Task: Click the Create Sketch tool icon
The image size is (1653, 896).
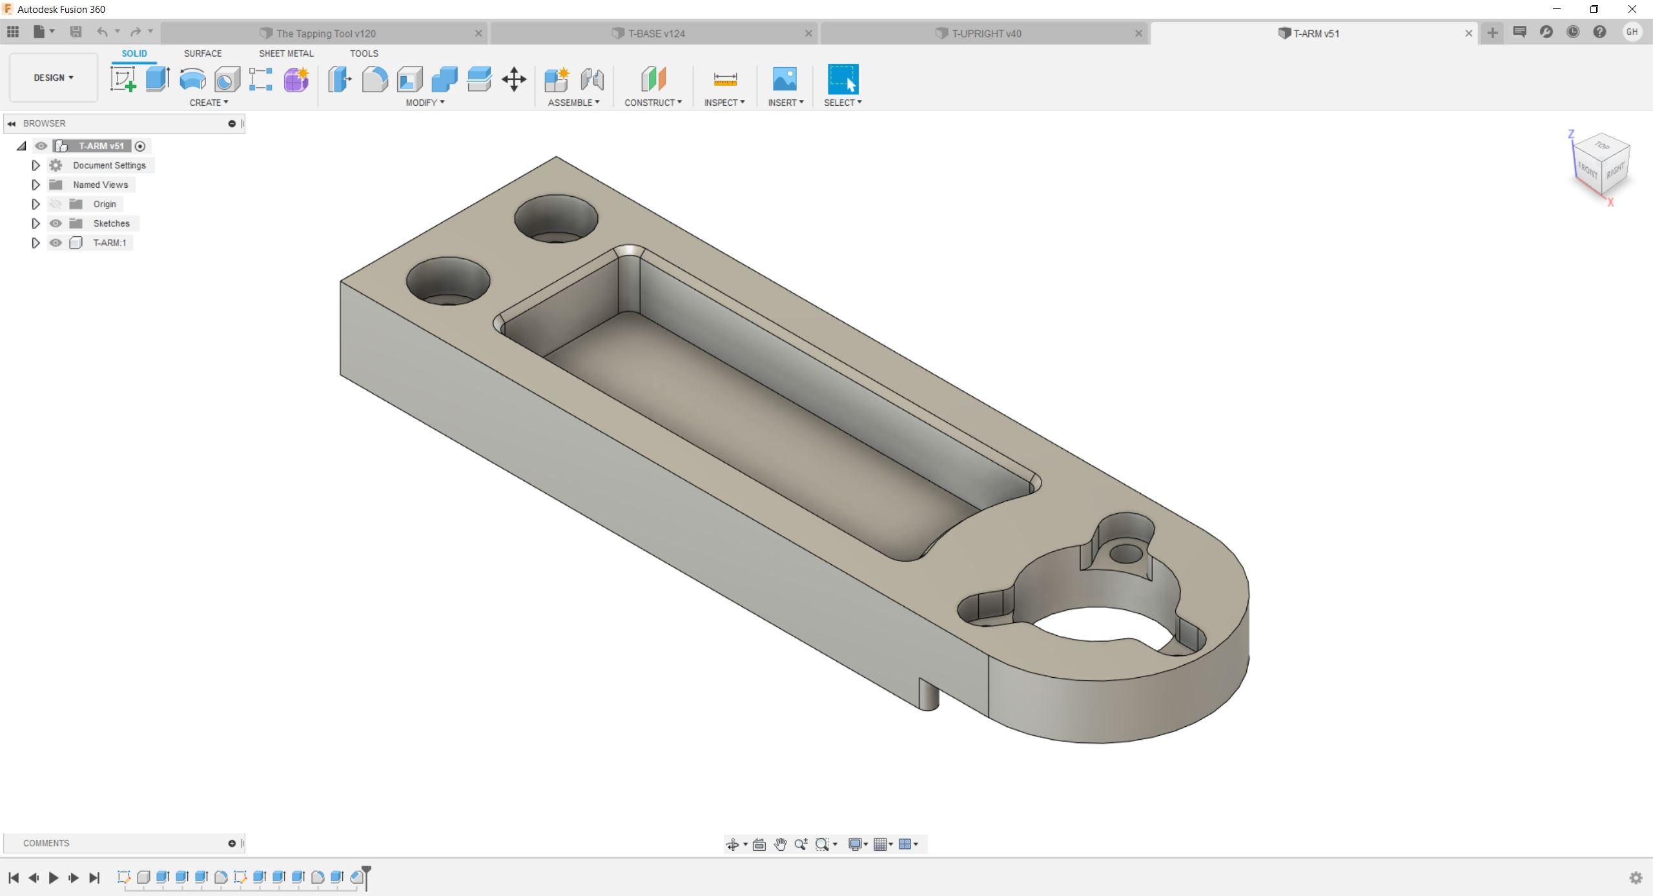Action: click(x=123, y=79)
